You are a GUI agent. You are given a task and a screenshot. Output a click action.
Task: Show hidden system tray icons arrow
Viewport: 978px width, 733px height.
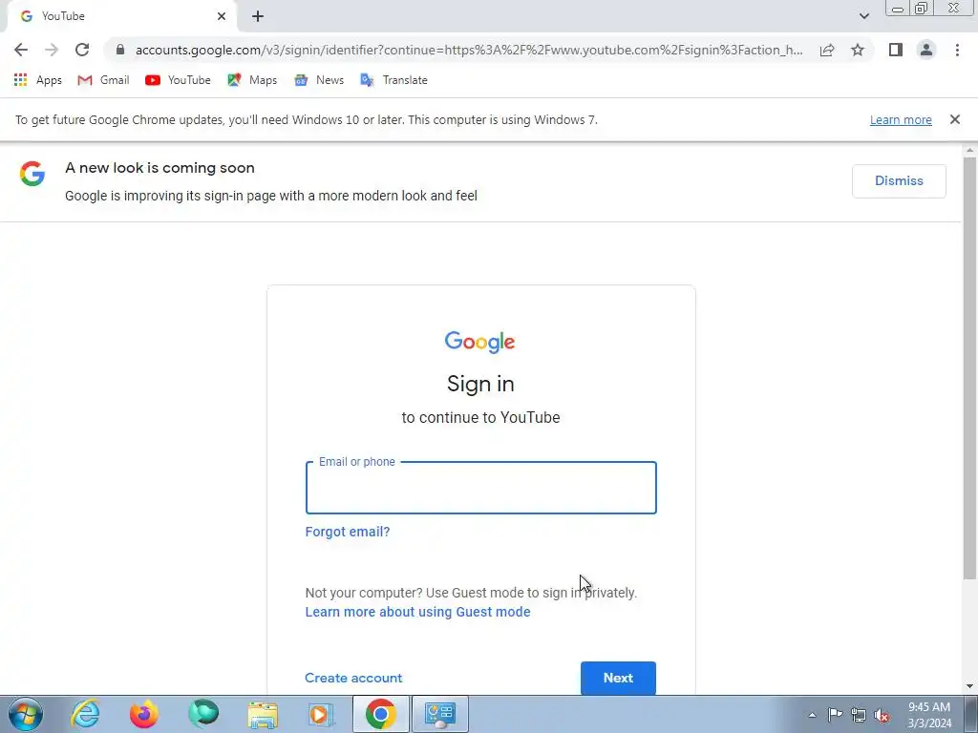pyautogui.click(x=812, y=715)
